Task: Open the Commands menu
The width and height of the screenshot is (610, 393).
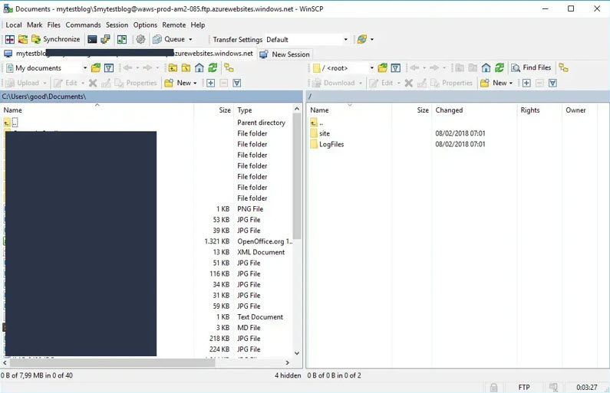Action: click(83, 25)
